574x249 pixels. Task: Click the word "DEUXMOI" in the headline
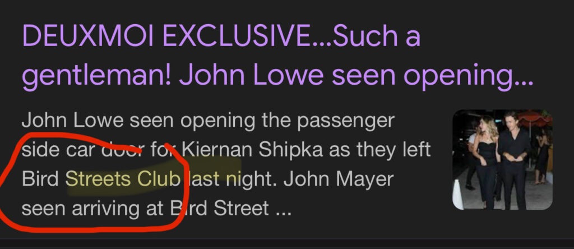[89, 36]
